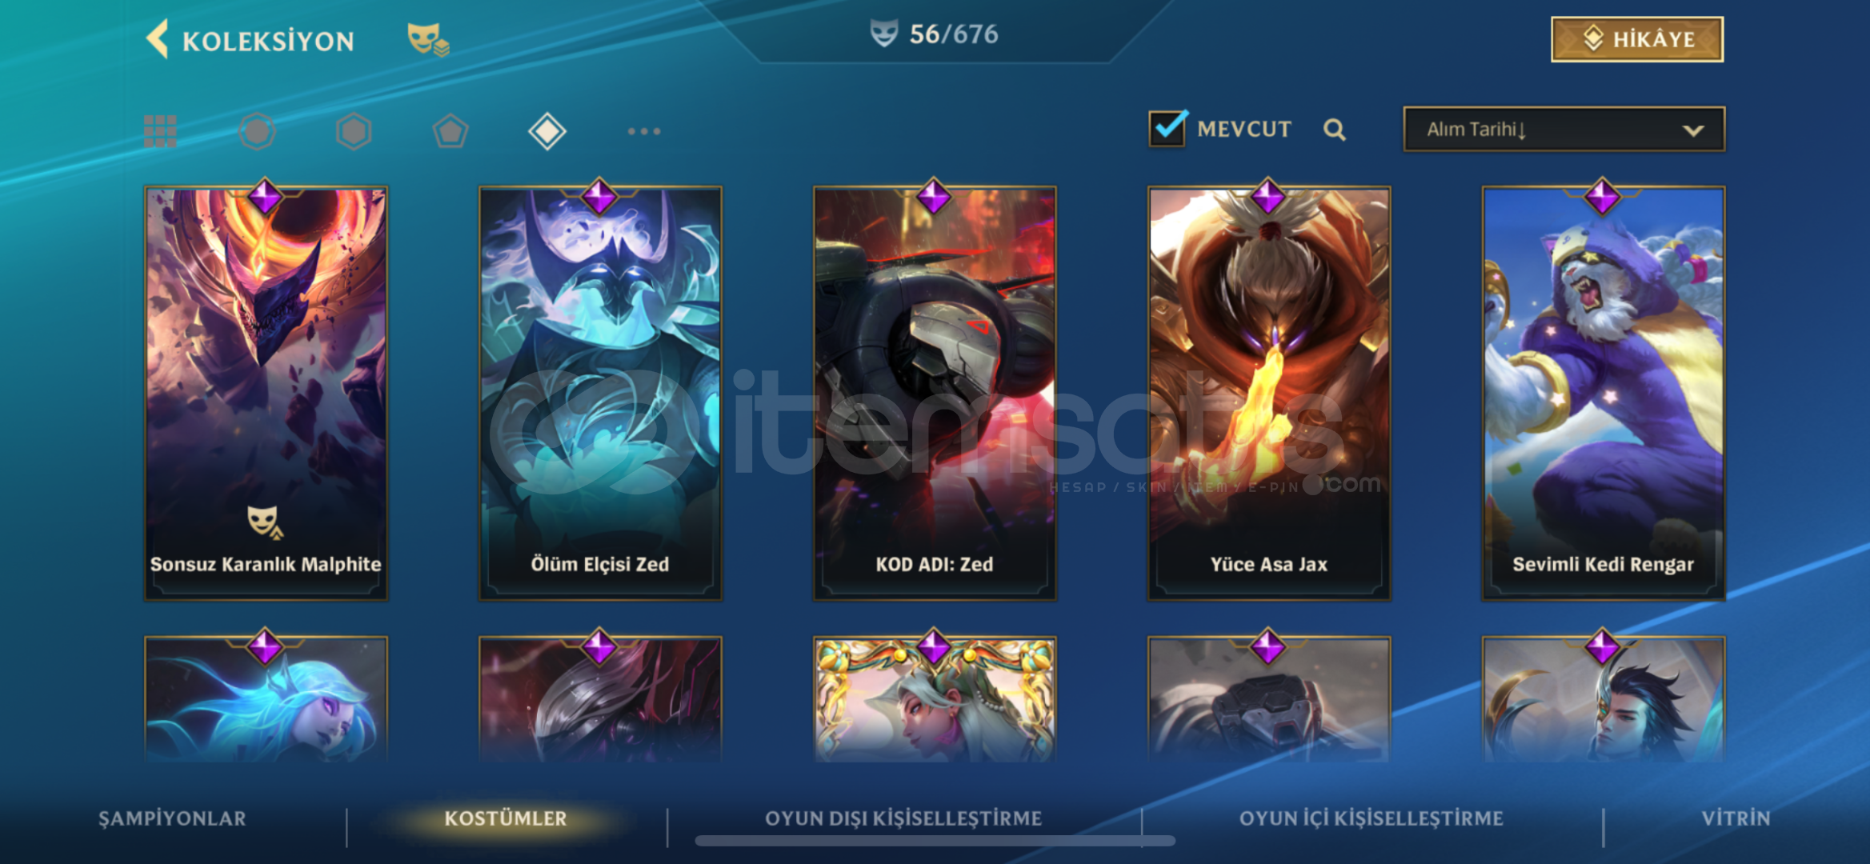Open Sonsuz Karanlık Malphite skin card

266,393
